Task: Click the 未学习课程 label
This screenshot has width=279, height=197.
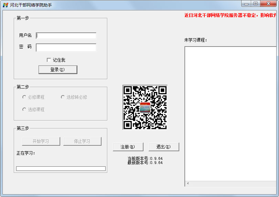Action: (x=195, y=40)
